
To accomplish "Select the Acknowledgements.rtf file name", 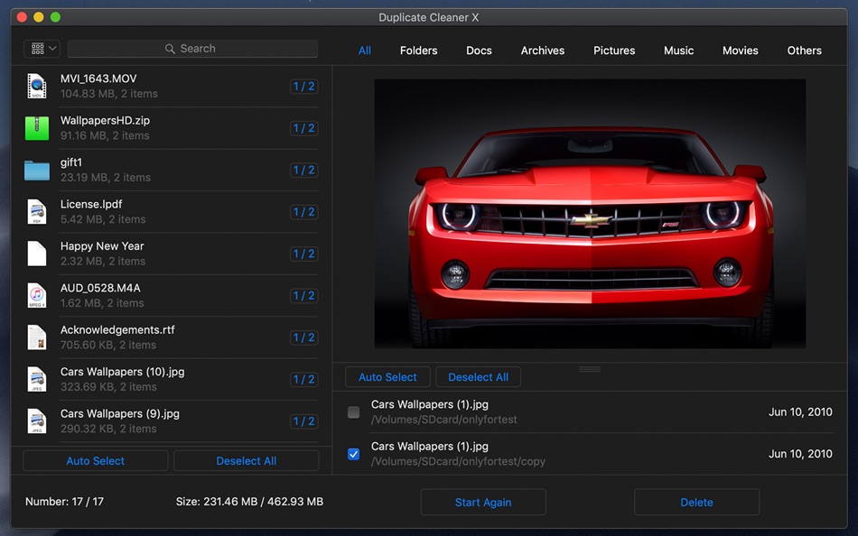I will click(x=117, y=329).
